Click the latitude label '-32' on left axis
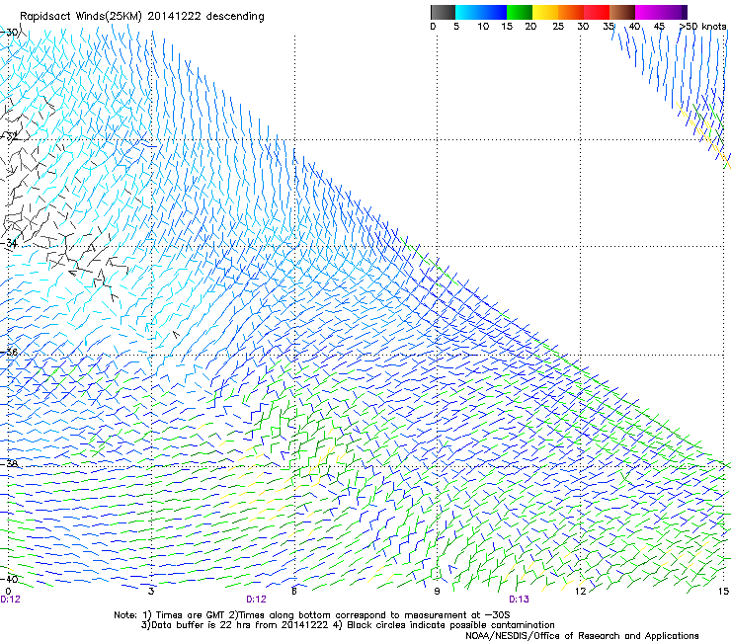This screenshot has width=731, height=642. pos(9,136)
